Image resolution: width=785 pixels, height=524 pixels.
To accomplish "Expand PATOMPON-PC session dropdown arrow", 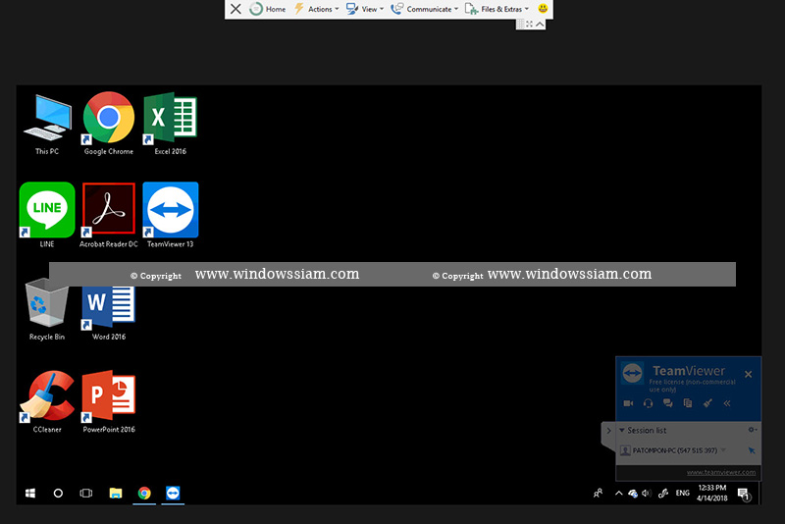I will point(723,450).
